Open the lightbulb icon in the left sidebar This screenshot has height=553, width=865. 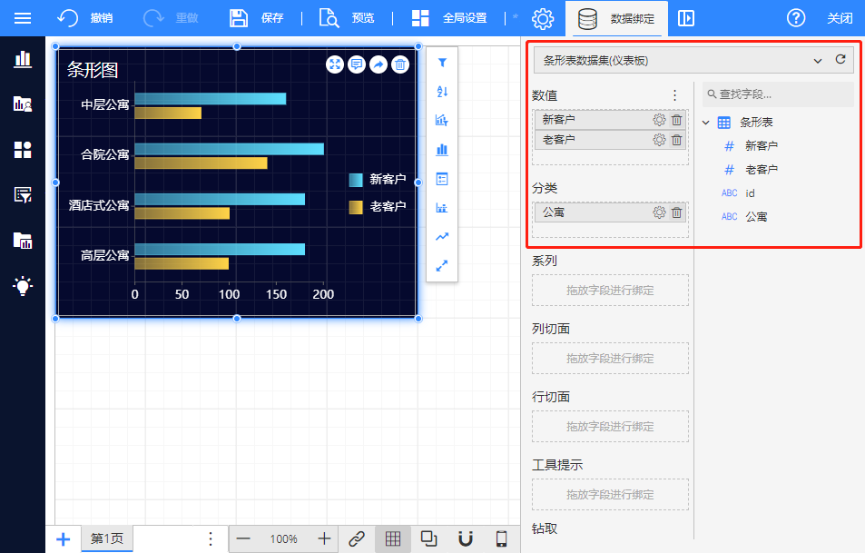click(23, 286)
